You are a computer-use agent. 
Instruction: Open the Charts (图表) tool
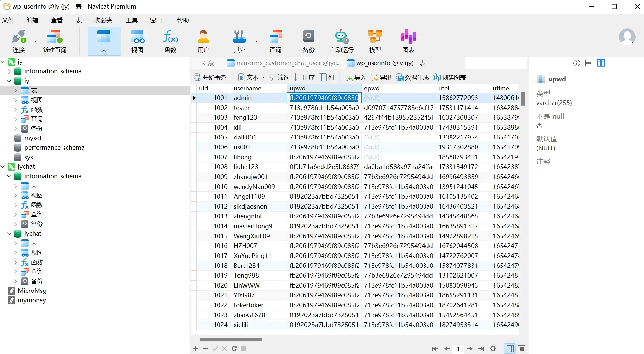(x=408, y=41)
